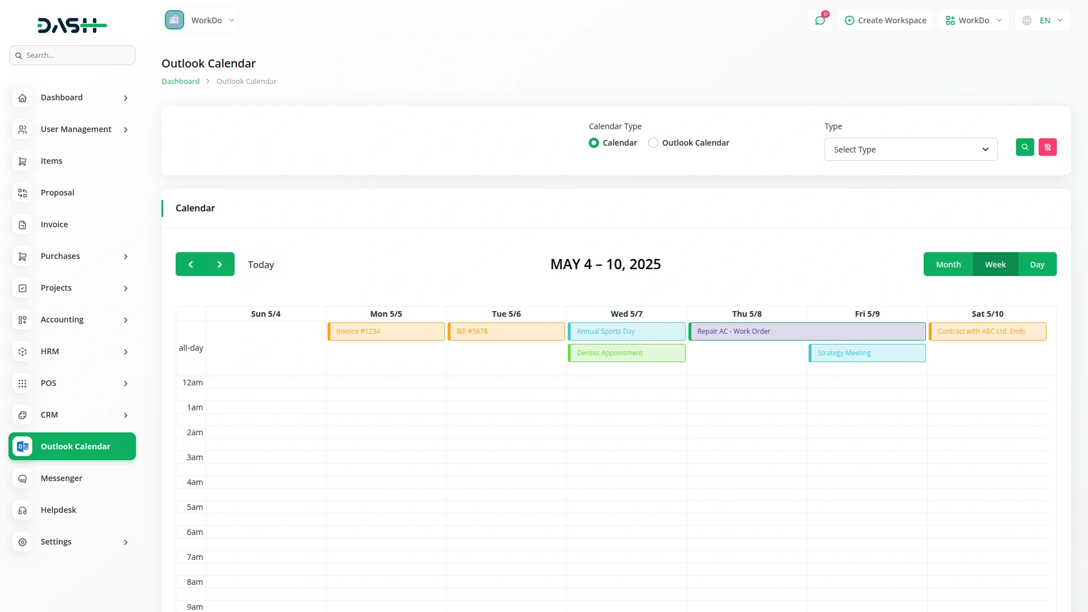Image resolution: width=1088 pixels, height=612 pixels.
Task: Click the Create Workspace button
Action: coord(885,20)
